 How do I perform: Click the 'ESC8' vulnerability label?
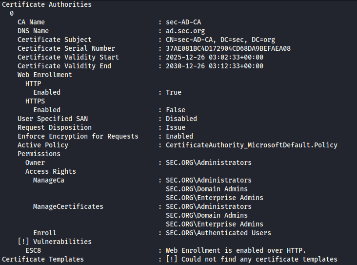pyautogui.click(x=33, y=250)
